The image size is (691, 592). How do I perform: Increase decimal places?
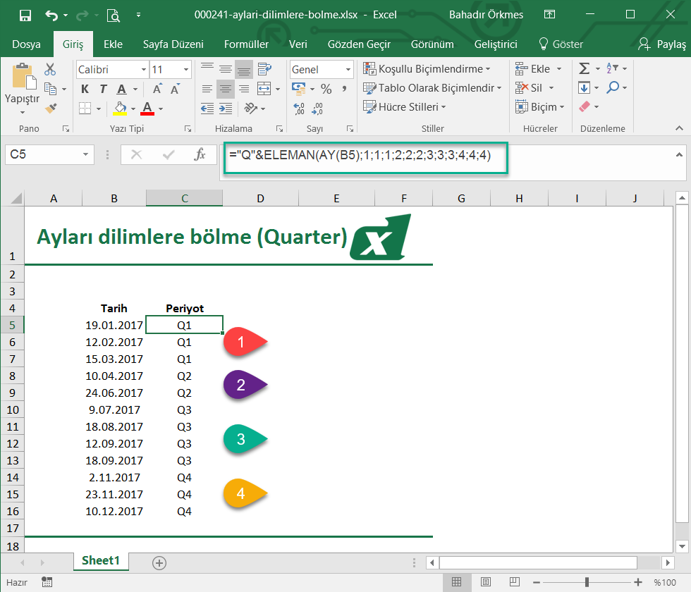tap(299, 109)
